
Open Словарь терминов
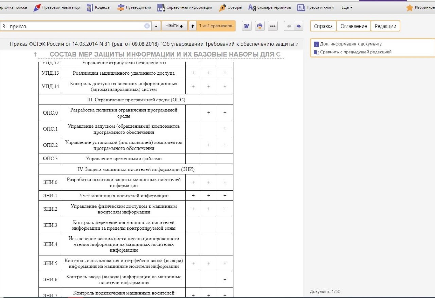(x=270, y=7)
